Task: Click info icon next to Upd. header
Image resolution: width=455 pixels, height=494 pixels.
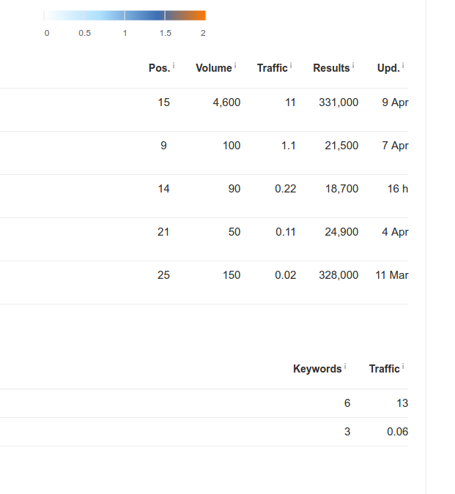Action: click(x=403, y=66)
